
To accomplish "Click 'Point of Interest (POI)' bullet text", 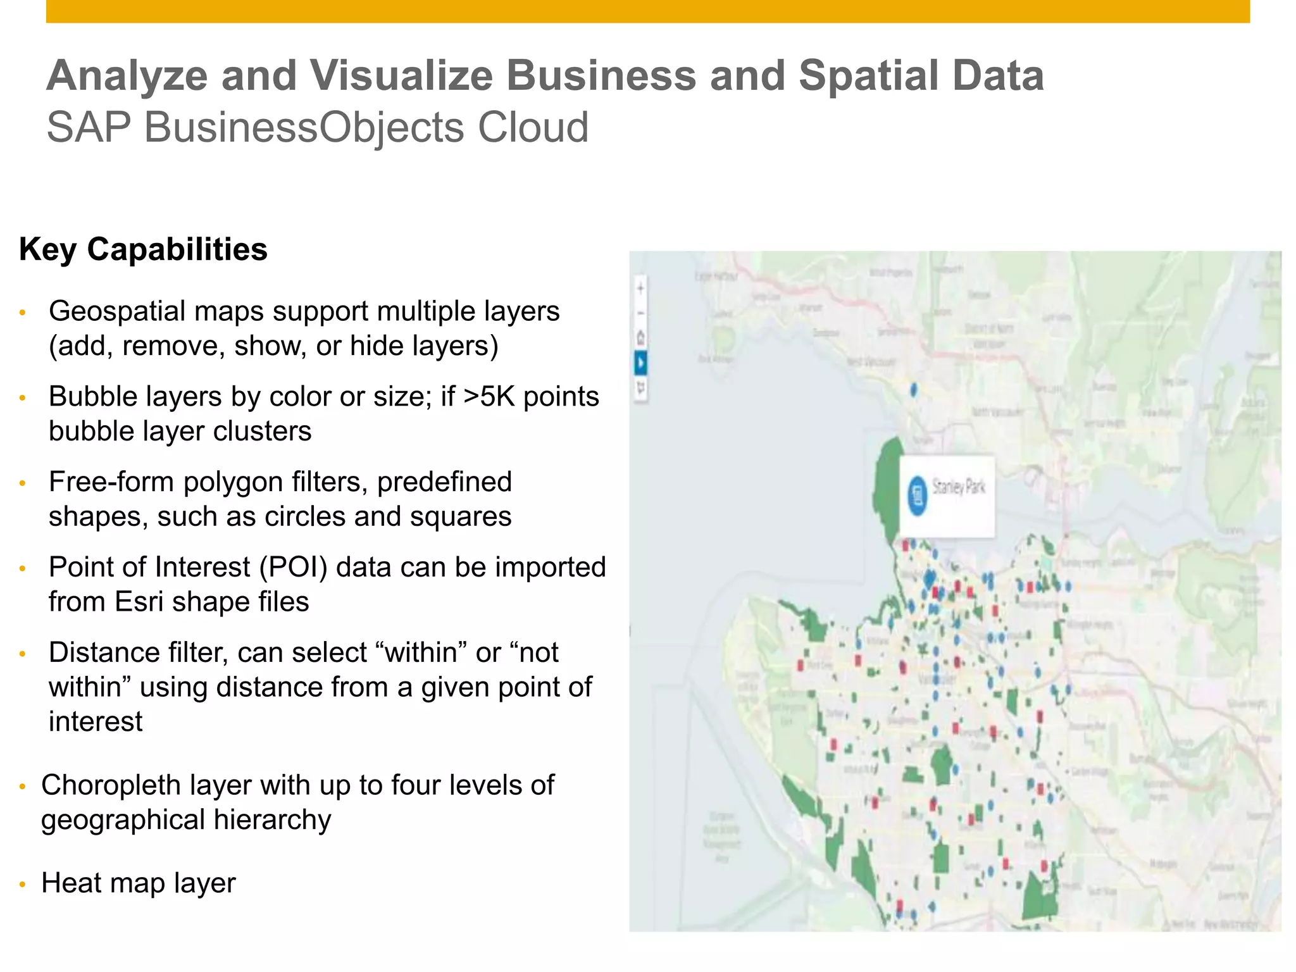I will (x=327, y=584).
